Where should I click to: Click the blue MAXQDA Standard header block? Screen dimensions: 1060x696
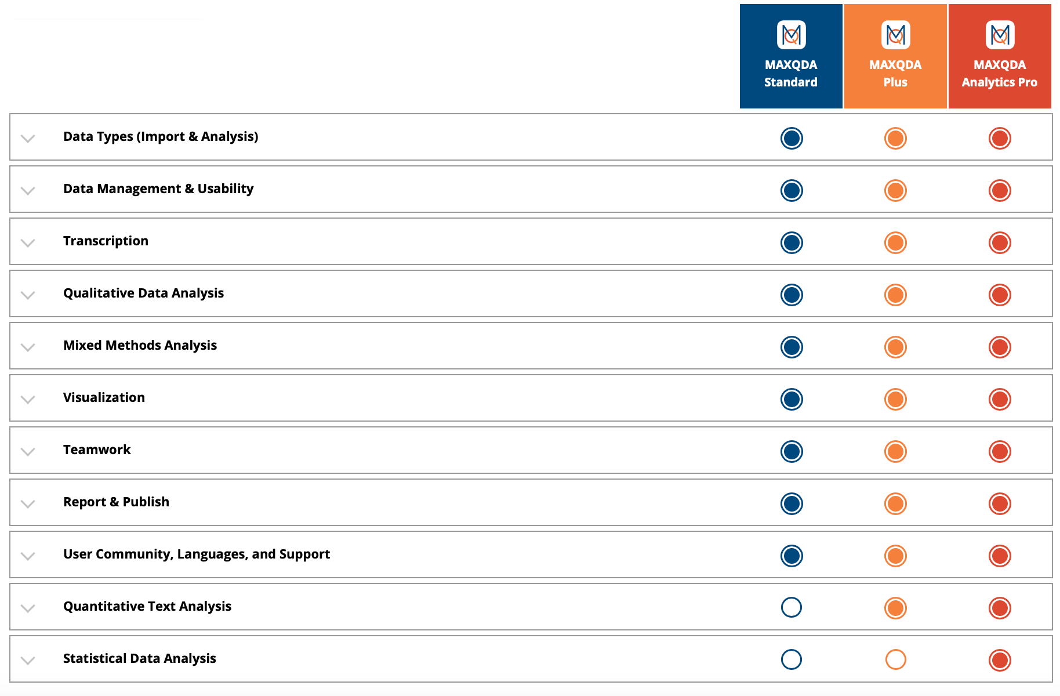tap(791, 56)
